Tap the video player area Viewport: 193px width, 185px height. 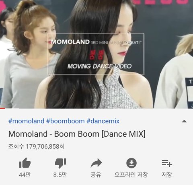pyautogui.click(x=96, y=54)
